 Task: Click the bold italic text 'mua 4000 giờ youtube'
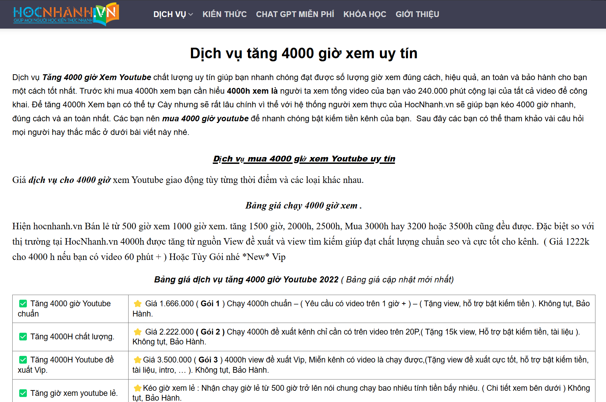[205, 119]
